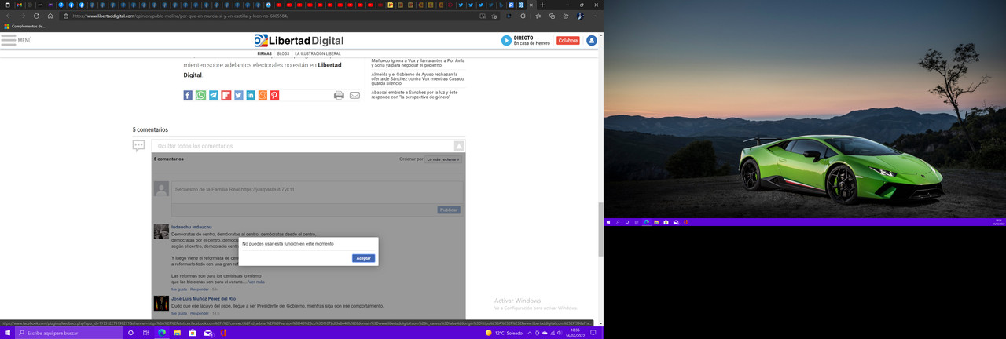The width and height of the screenshot is (1006, 339).
Task: Click the Windows taskbar search box
Action: (x=69, y=333)
